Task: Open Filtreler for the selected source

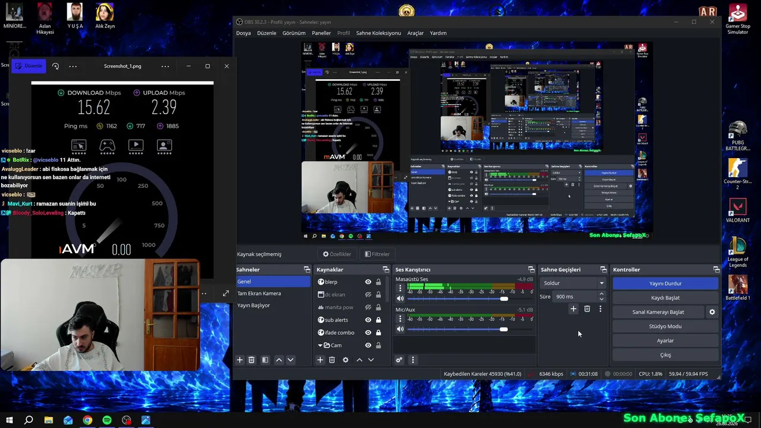Action: pyautogui.click(x=377, y=254)
